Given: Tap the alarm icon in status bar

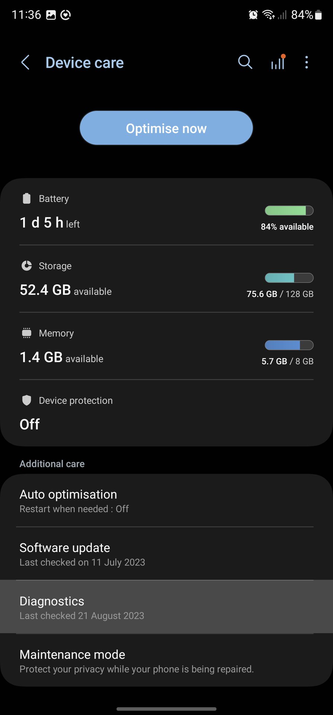Looking at the screenshot, I should tap(253, 15).
